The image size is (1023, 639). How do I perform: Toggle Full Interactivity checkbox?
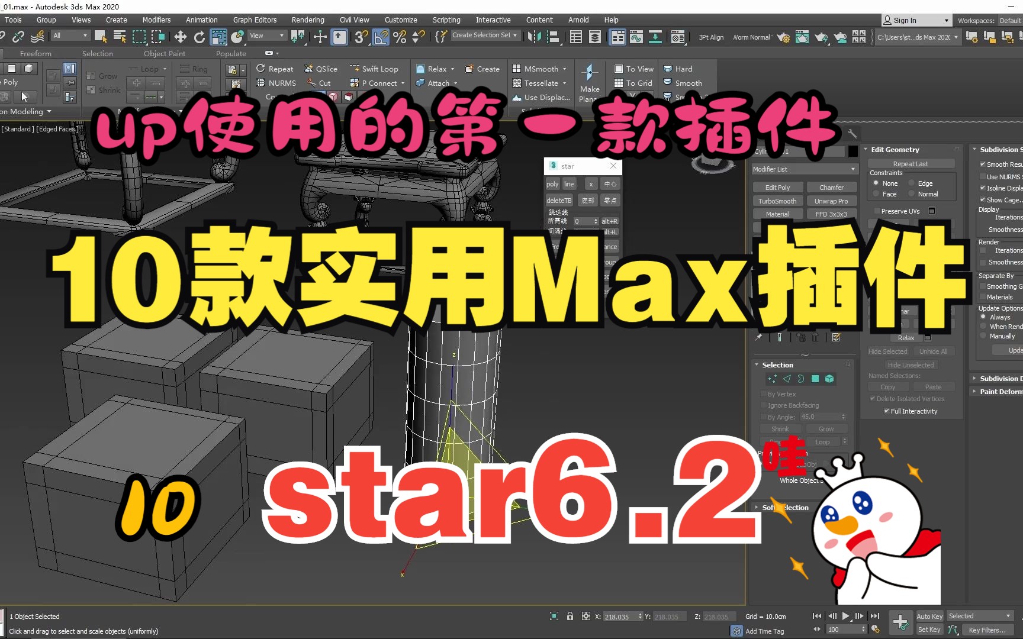pyautogui.click(x=886, y=411)
